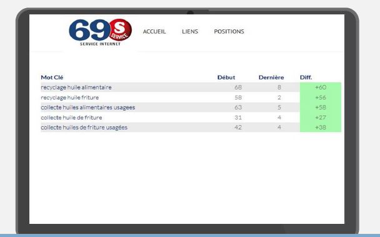The image size is (380, 237).
Task: Select collecte huiles de friture usagées keyword
Action: coord(84,128)
